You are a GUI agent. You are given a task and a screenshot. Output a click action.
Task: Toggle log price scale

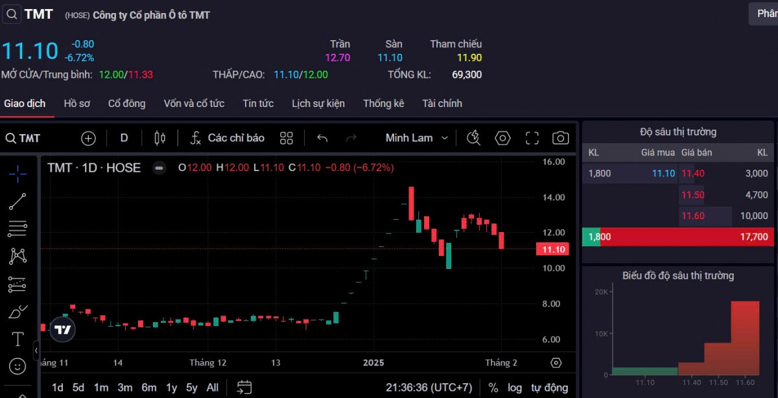515,388
